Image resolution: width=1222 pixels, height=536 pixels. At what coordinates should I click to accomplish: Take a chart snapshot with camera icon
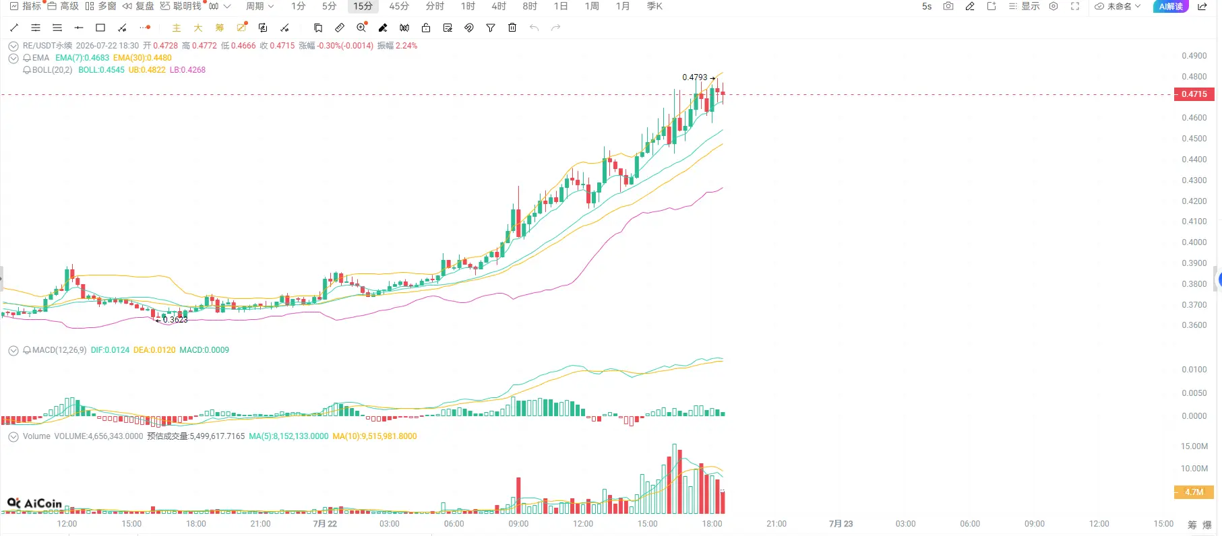(x=948, y=6)
